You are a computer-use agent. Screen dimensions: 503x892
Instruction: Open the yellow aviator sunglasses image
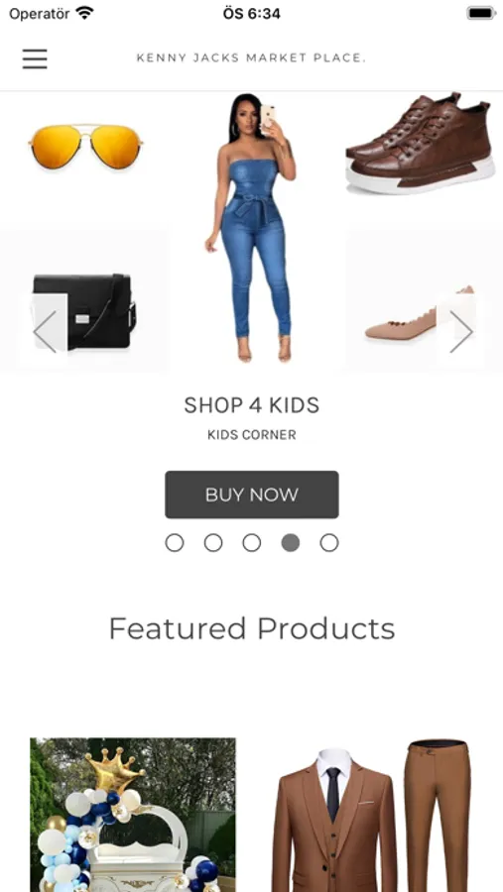pos(85,147)
